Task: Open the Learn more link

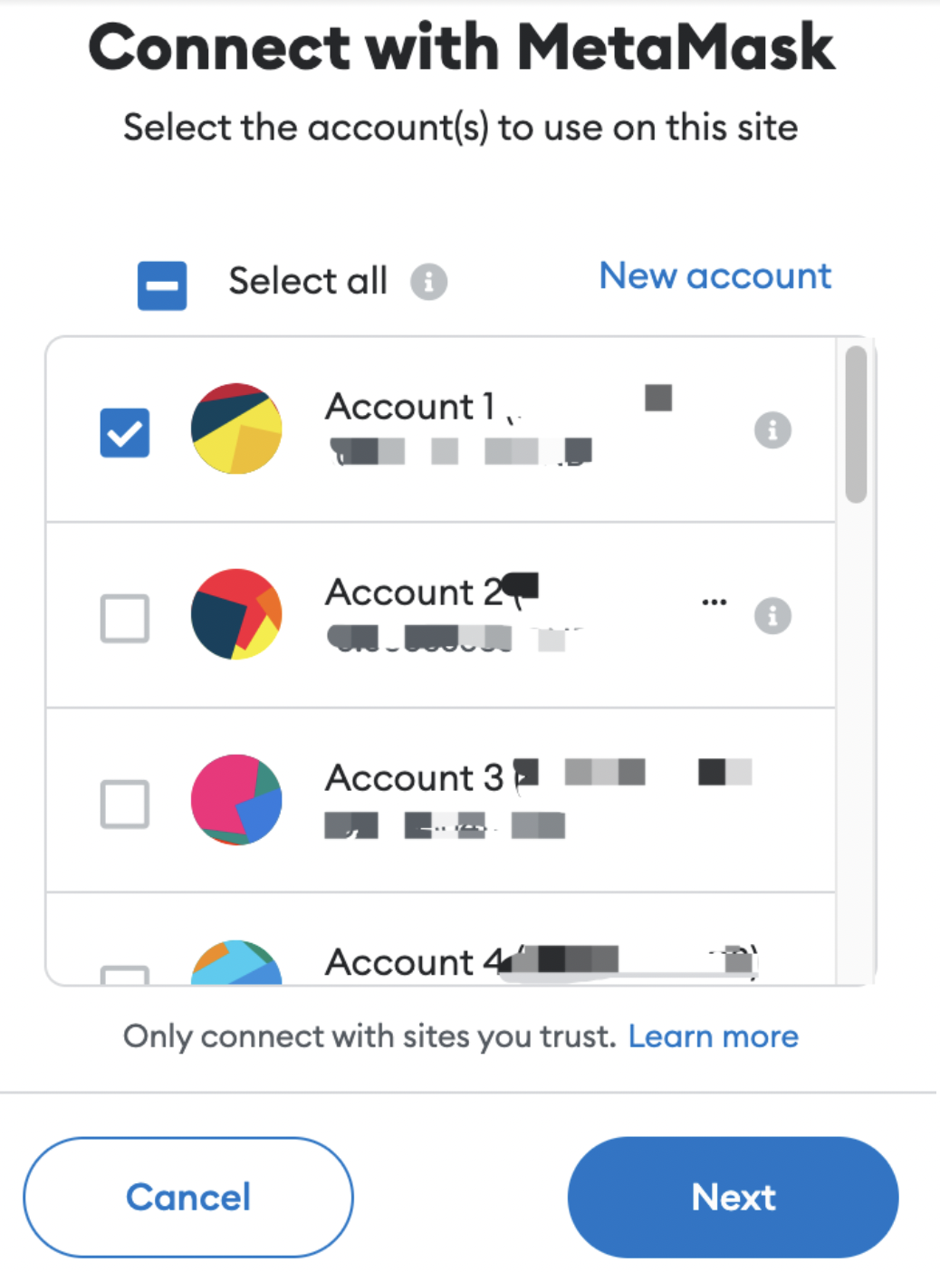Action: (x=713, y=1036)
